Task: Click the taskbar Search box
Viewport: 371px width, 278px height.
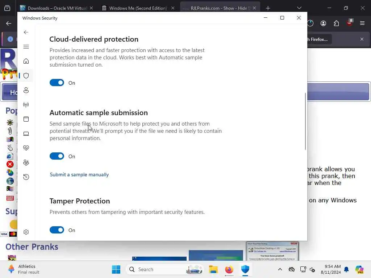Action: (x=165, y=269)
